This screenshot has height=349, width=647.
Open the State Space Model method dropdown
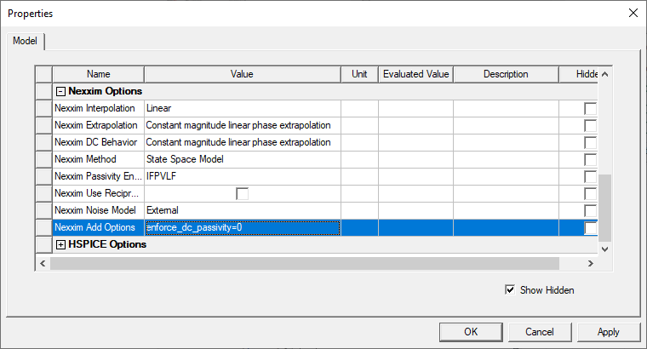[243, 159]
